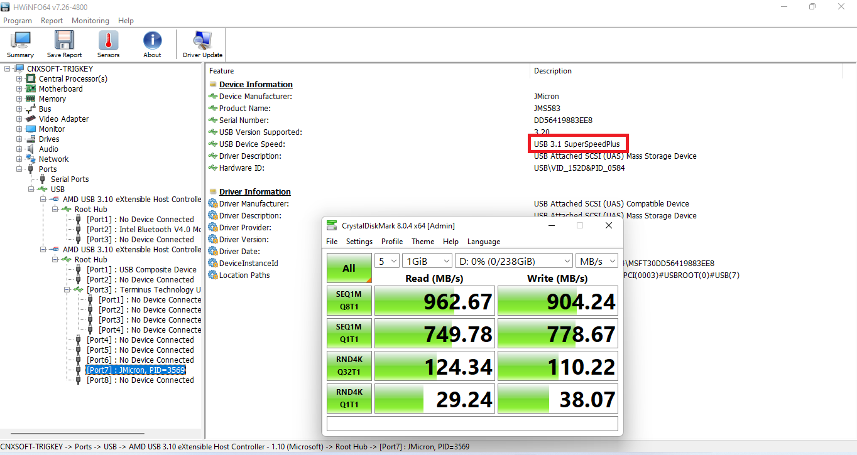The width and height of the screenshot is (857, 455).
Task: Open CrystalDiskMark Language menu
Action: (484, 242)
